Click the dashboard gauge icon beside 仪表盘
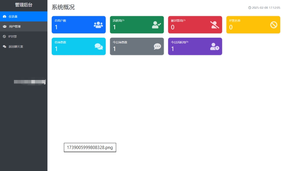This screenshot has height=171, width=293. [x=4, y=17]
